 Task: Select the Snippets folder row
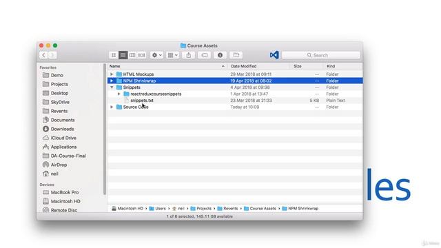tap(235, 87)
